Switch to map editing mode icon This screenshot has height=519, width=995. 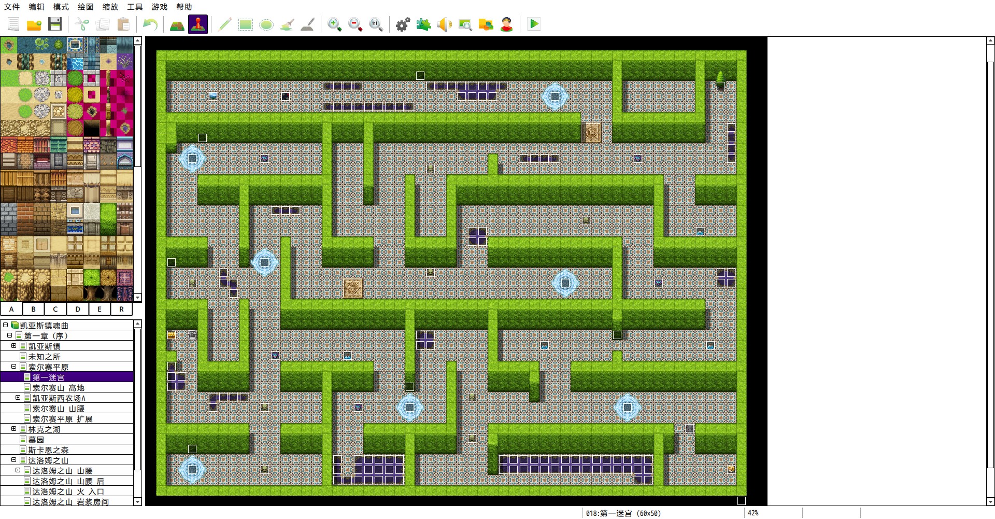click(177, 24)
